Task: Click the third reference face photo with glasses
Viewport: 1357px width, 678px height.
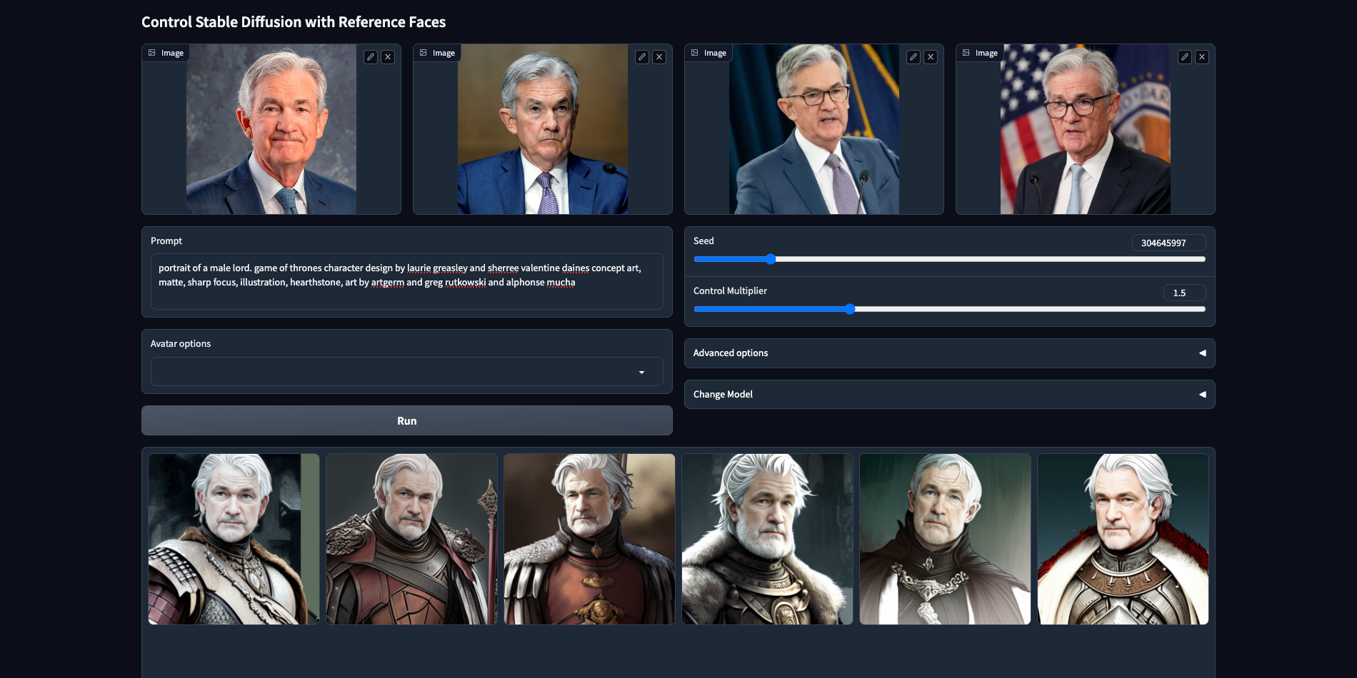Action: pyautogui.click(x=814, y=129)
